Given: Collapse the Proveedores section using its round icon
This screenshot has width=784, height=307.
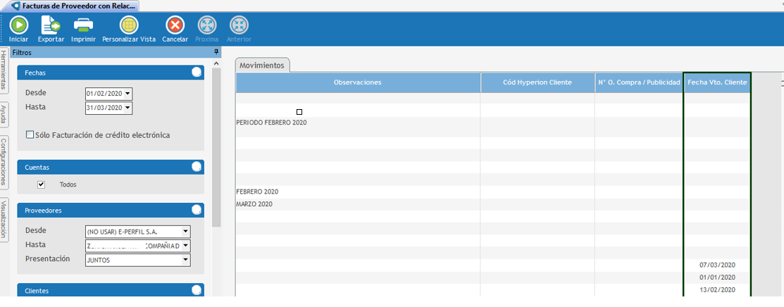Looking at the screenshot, I should 197,210.
